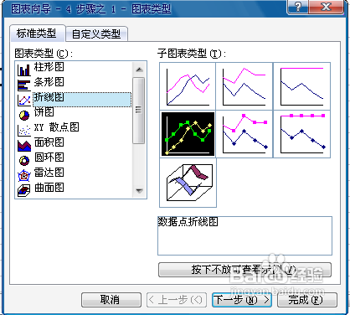Select the 柱形图 column chart icon
The width and height of the screenshot is (350, 315).
(24, 70)
